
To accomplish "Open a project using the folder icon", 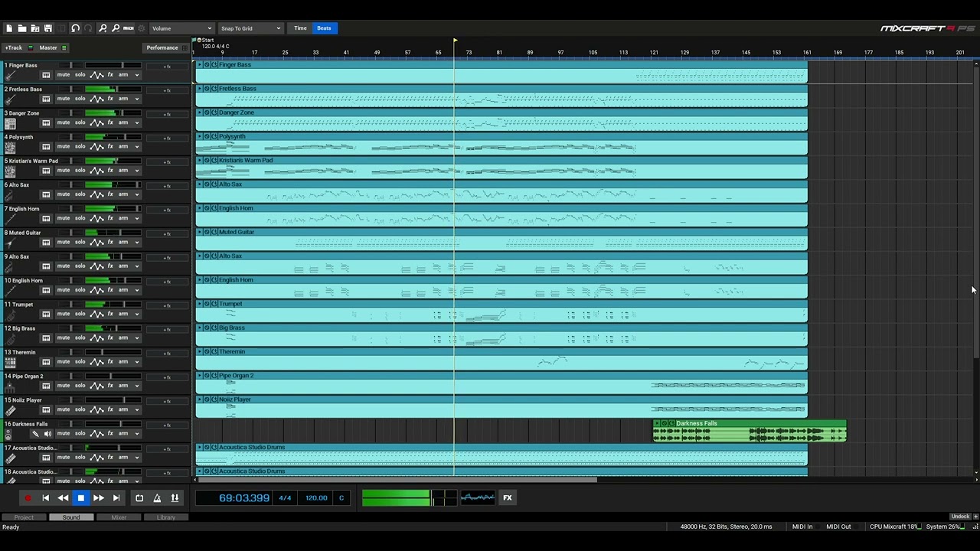I will (x=22, y=28).
